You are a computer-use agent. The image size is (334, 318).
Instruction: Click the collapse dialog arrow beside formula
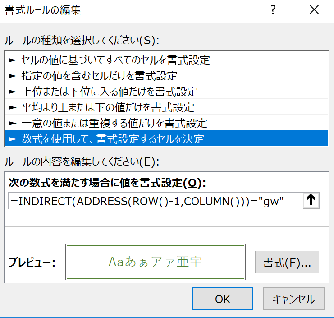[311, 201]
